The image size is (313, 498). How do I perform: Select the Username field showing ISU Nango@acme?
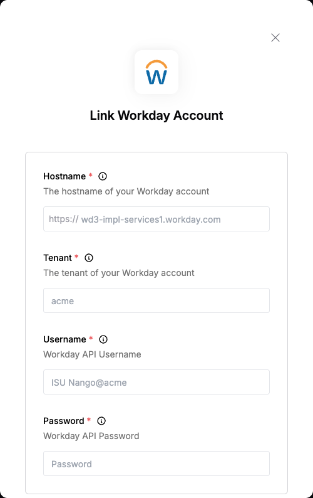156,382
